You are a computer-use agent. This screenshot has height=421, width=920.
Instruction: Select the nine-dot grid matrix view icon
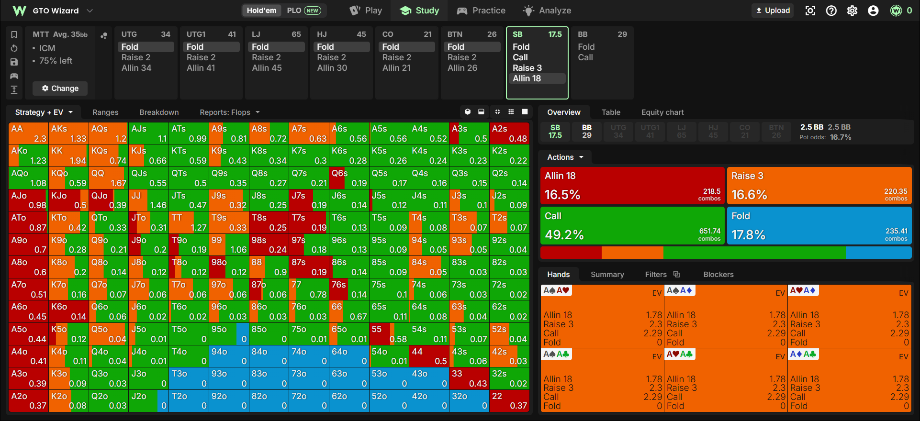click(x=511, y=112)
